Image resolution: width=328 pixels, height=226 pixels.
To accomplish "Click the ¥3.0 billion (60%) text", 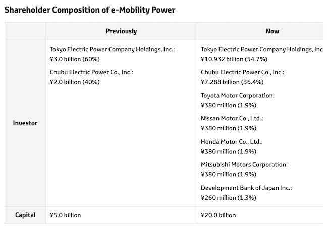I will pyautogui.click(x=75, y=58).
